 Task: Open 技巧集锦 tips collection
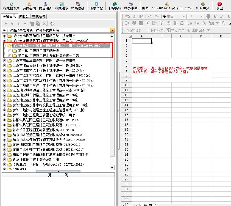click(x=78, y=6)
